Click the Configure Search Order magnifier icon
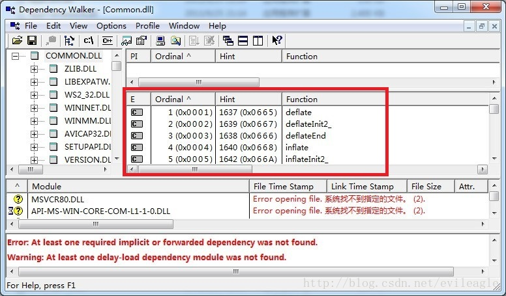The image size is (506, 296). pos(175,40)
